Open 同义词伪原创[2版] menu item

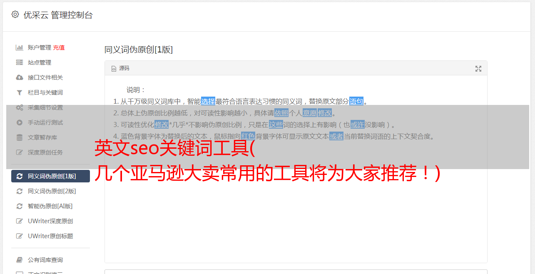(50, 191)
